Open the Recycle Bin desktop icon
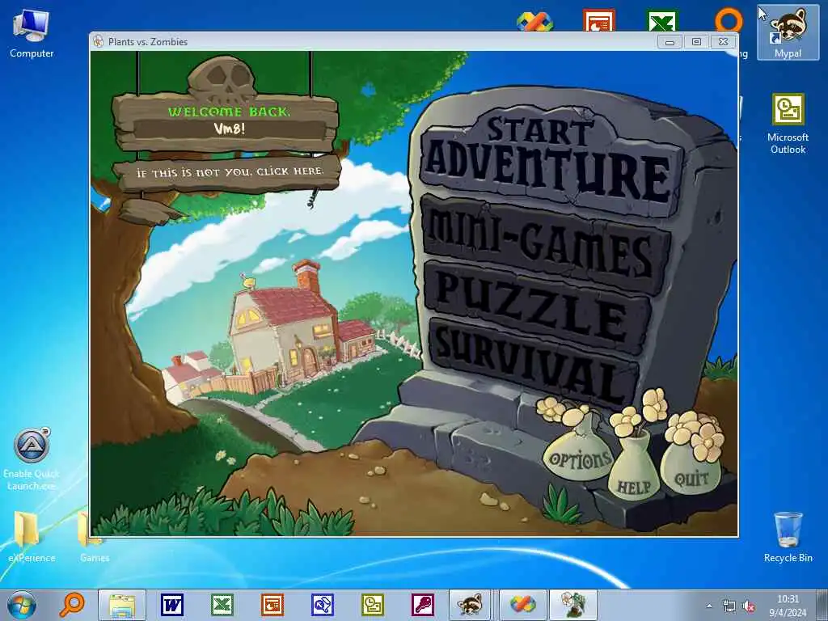 point(788,537)
